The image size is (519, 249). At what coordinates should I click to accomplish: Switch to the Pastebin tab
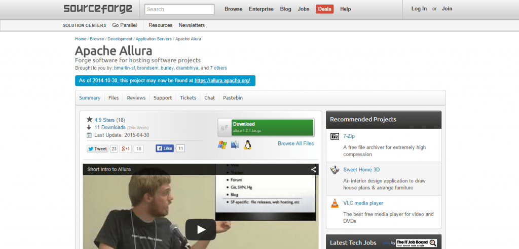[233, 97]
